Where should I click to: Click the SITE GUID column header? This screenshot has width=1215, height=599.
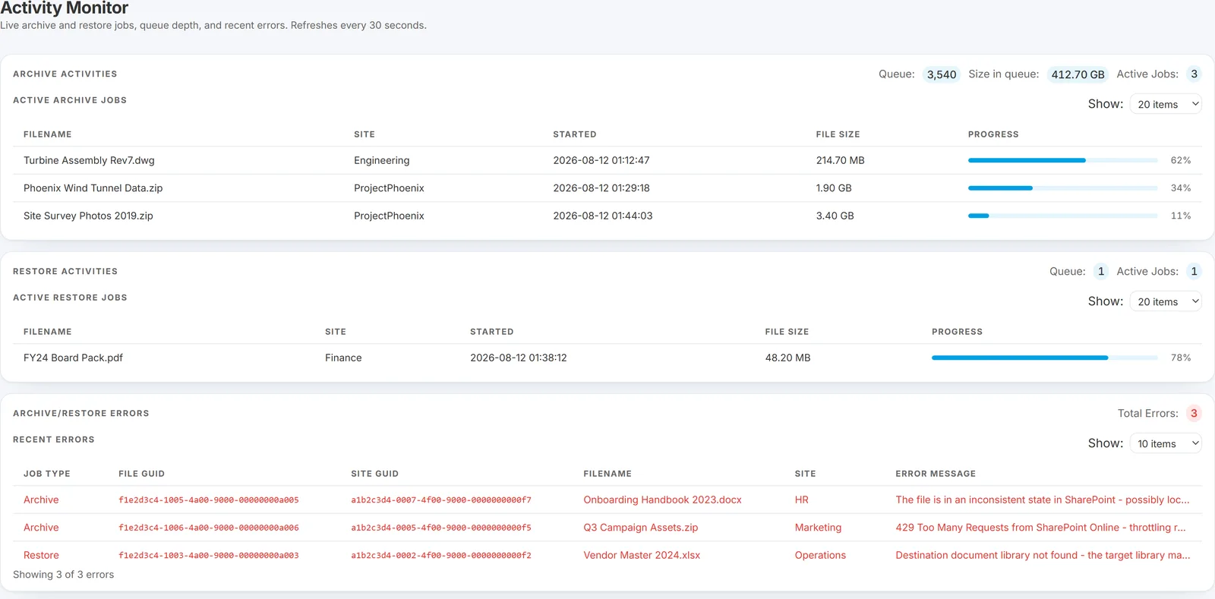[374, 474]
